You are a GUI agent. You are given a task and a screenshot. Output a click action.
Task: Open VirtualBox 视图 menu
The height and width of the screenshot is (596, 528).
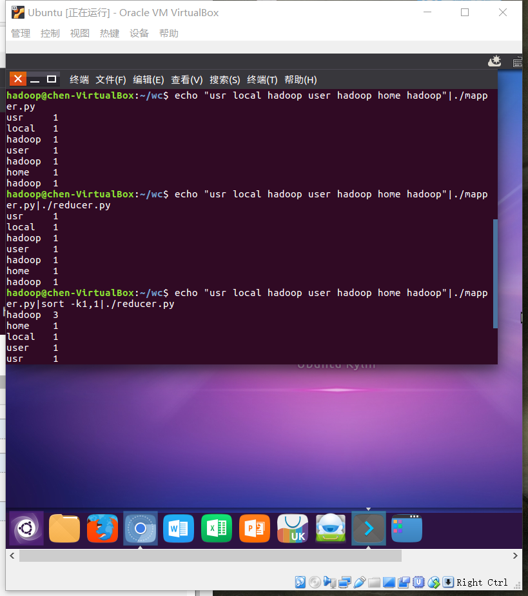(x=80, y=34)
